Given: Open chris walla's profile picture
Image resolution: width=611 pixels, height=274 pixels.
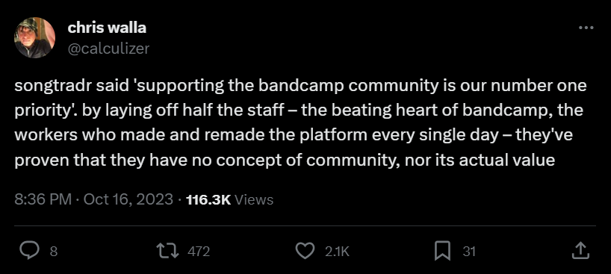Looking at the screenshot, I should tap(34, 38).
